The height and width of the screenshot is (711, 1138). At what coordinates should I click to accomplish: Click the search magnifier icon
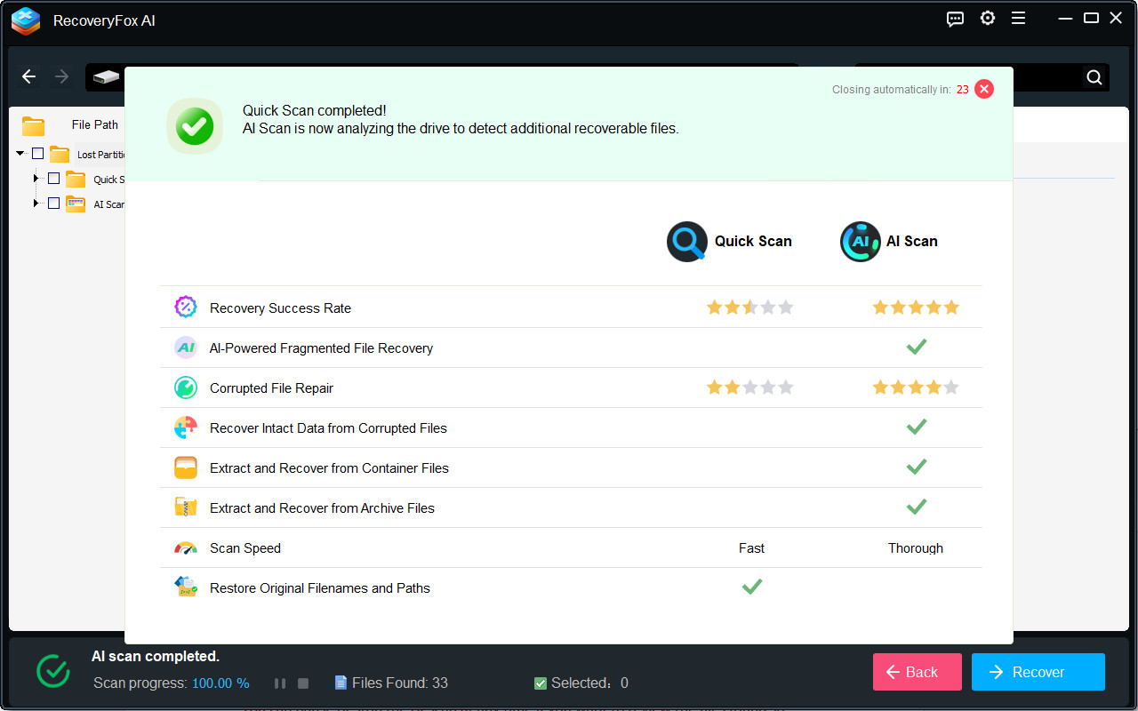click(x=1094, y=77)
